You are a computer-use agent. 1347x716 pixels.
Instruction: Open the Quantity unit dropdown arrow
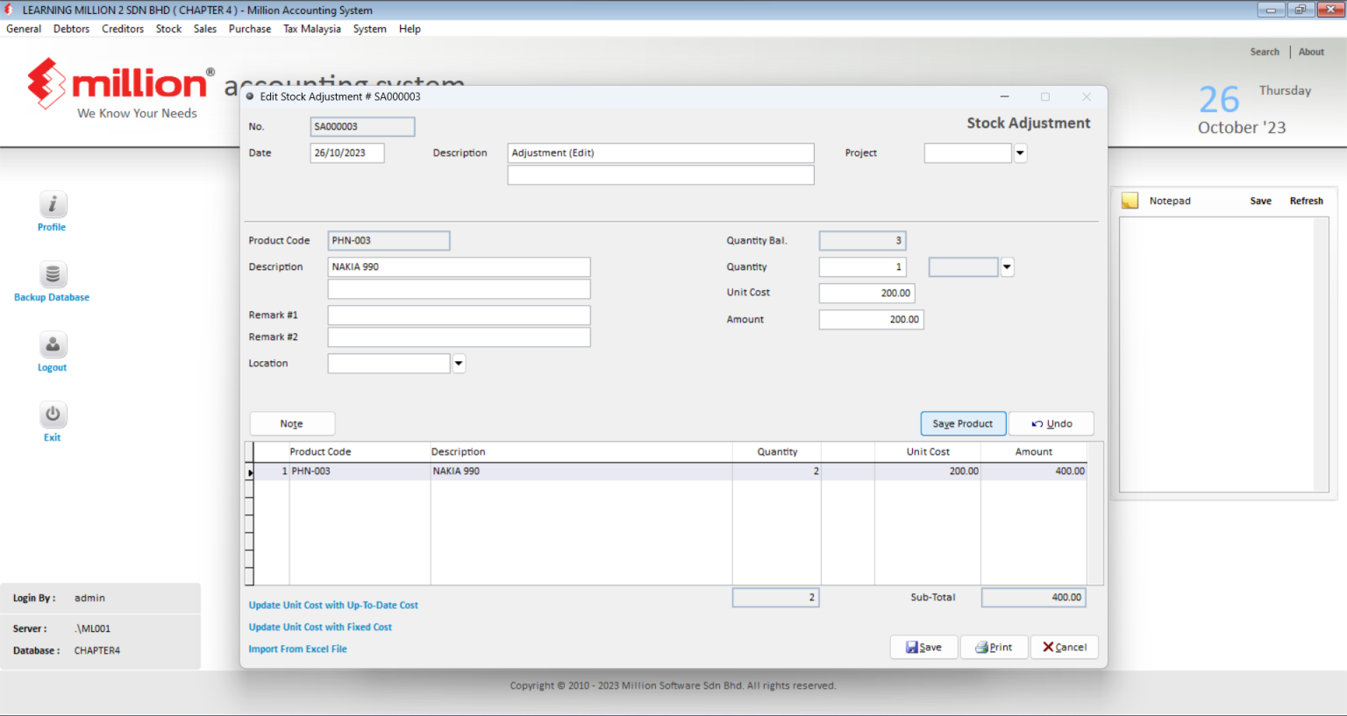[1007, 267]
